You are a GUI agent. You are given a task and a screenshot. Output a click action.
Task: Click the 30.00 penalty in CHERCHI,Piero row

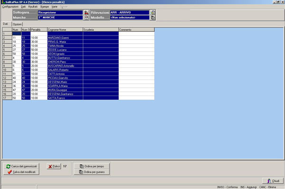coord(39,62)
